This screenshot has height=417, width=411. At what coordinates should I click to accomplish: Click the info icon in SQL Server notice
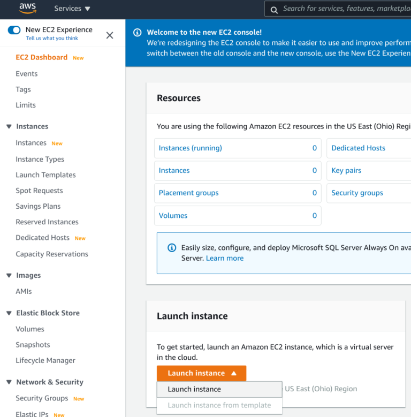(x=172, y=248)
